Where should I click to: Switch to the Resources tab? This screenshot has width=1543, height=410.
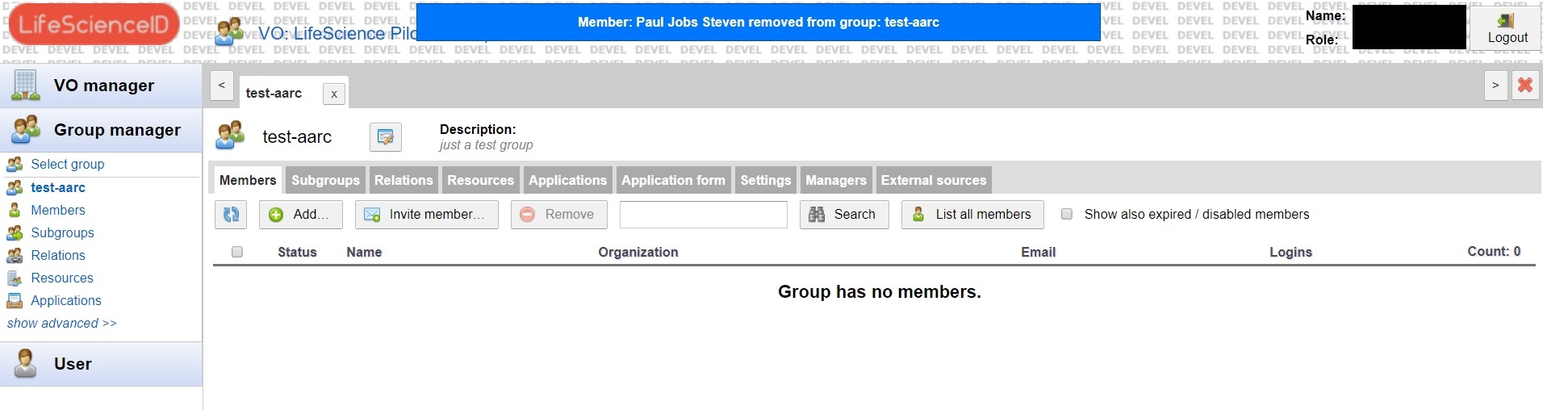click(x=481, y=180)
